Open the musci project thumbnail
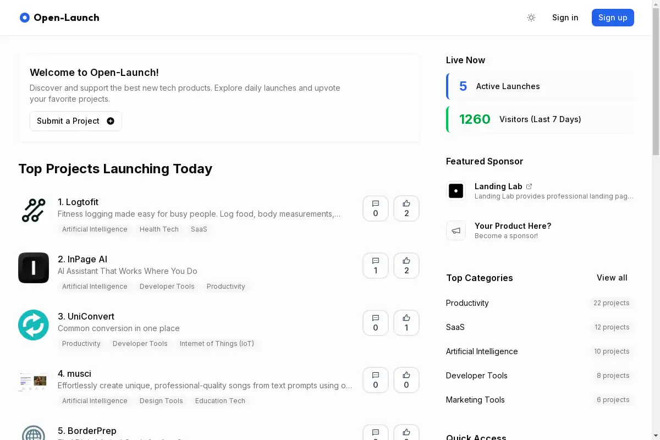Image resolution: width=660 pixels, height=440 pixels. [34, 382]
